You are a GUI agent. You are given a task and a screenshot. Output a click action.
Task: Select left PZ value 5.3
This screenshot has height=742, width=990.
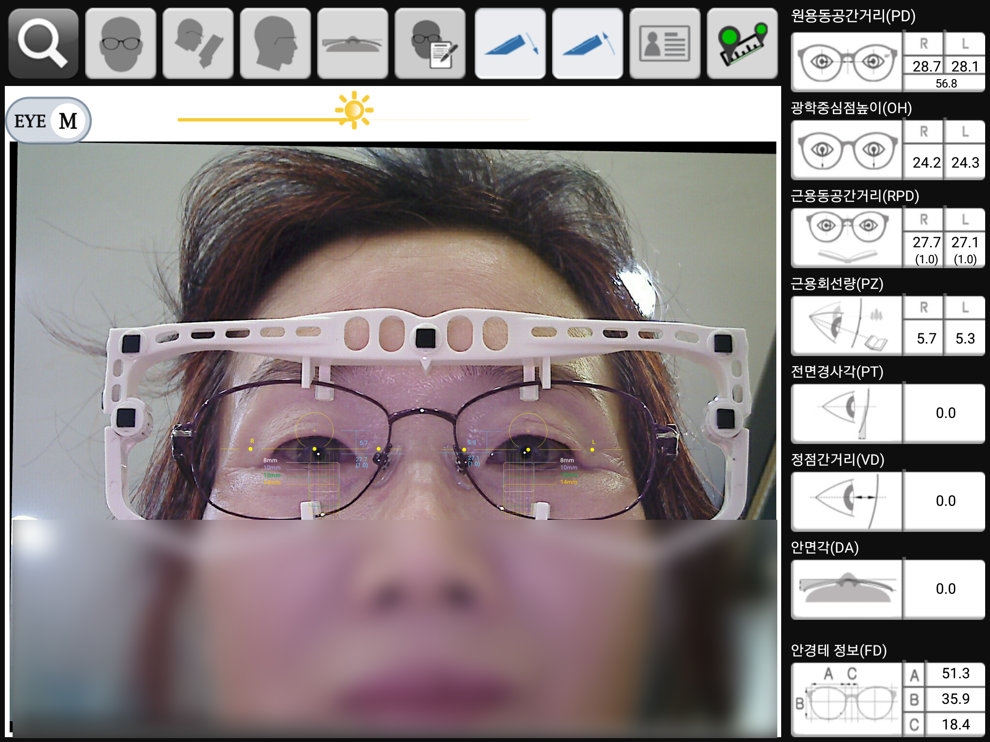coord(965,338)
